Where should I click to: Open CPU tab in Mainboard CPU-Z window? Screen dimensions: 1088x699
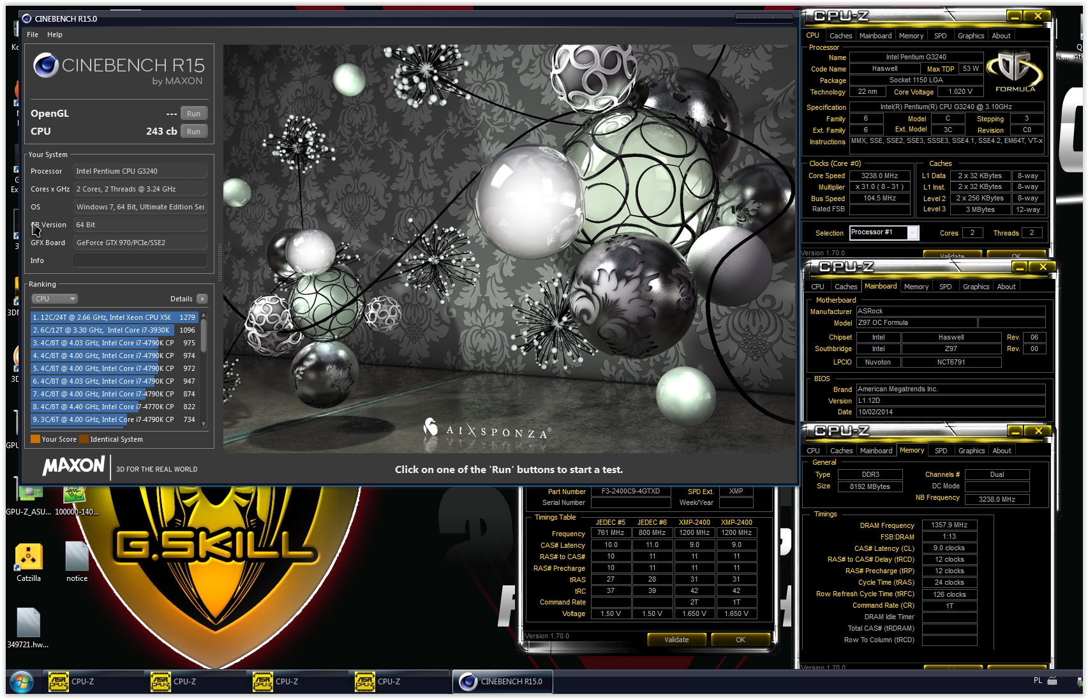(817, 287)
